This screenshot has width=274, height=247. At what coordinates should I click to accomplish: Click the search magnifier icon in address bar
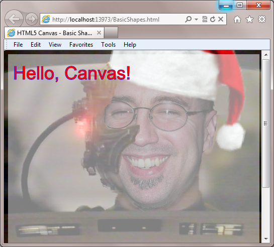coord(188,19)
